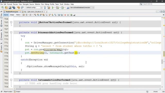Image resolution: width=165 pixels, height=93 pixels.
Task: Click the Profile Project icon
Action: tap(62, 7)
